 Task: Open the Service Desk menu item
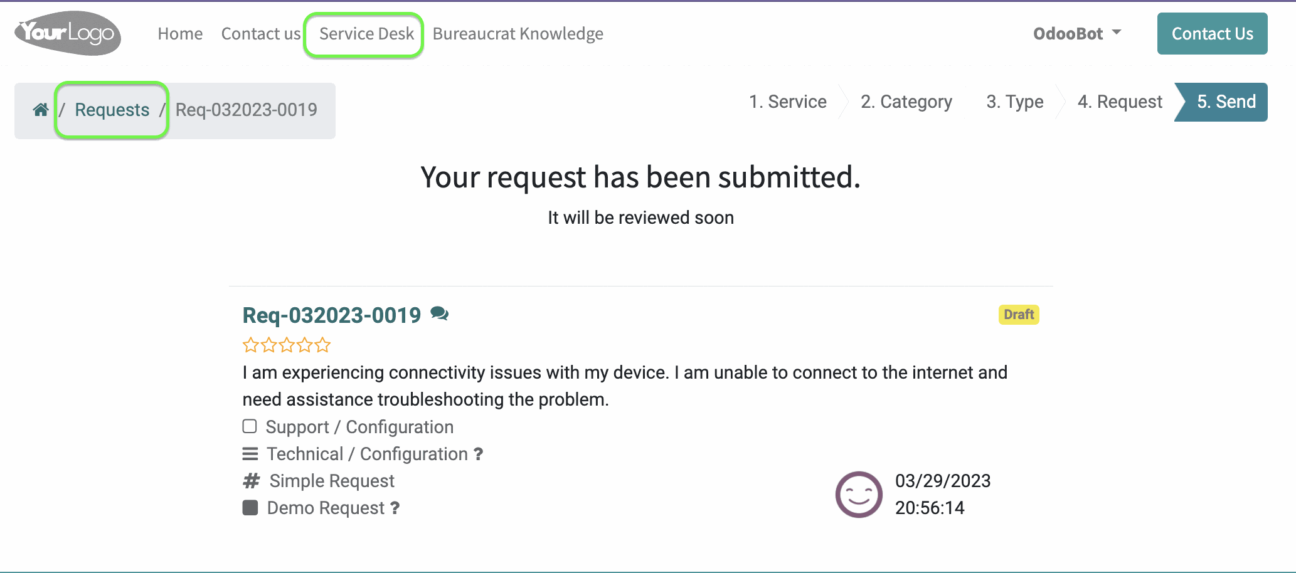pos(366,34)
